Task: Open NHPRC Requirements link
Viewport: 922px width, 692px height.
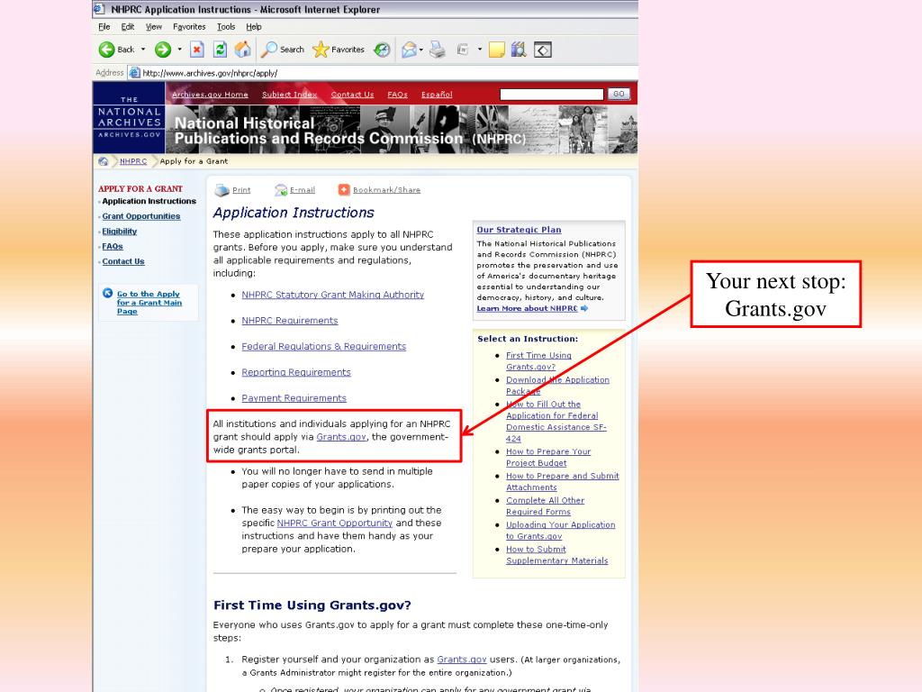Action: pos(290,321)
